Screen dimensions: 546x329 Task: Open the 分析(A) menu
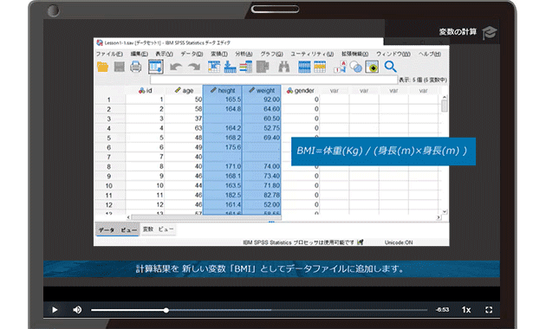[244, 54]
